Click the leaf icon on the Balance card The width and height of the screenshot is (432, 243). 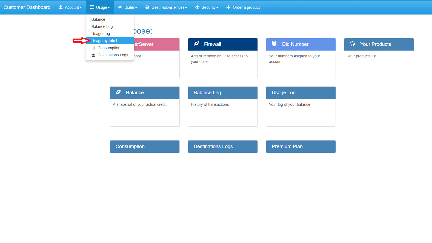pyautogui.click(x=118, y=92)
